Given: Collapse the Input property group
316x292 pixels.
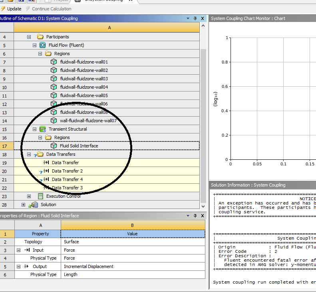Looking at the screenshot, I should (18, 250).
